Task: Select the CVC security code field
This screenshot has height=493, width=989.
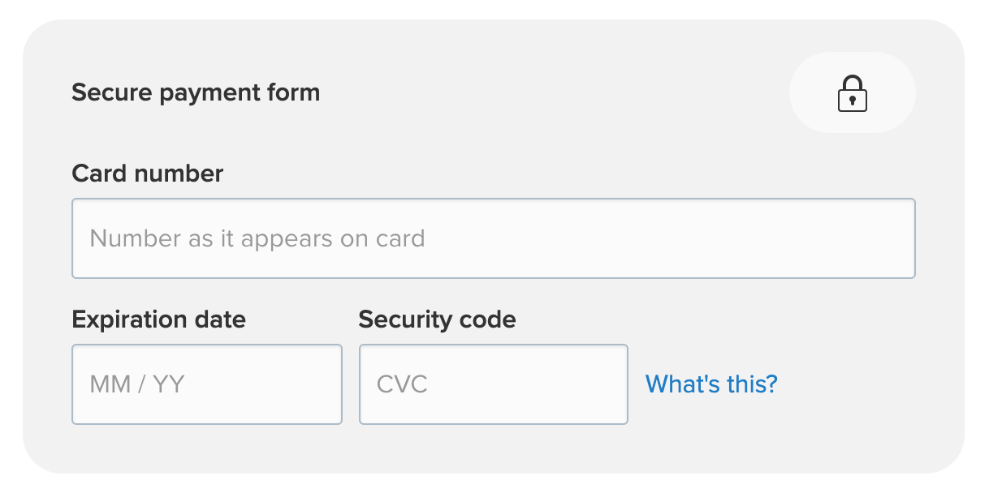Action: click(493, 384)
